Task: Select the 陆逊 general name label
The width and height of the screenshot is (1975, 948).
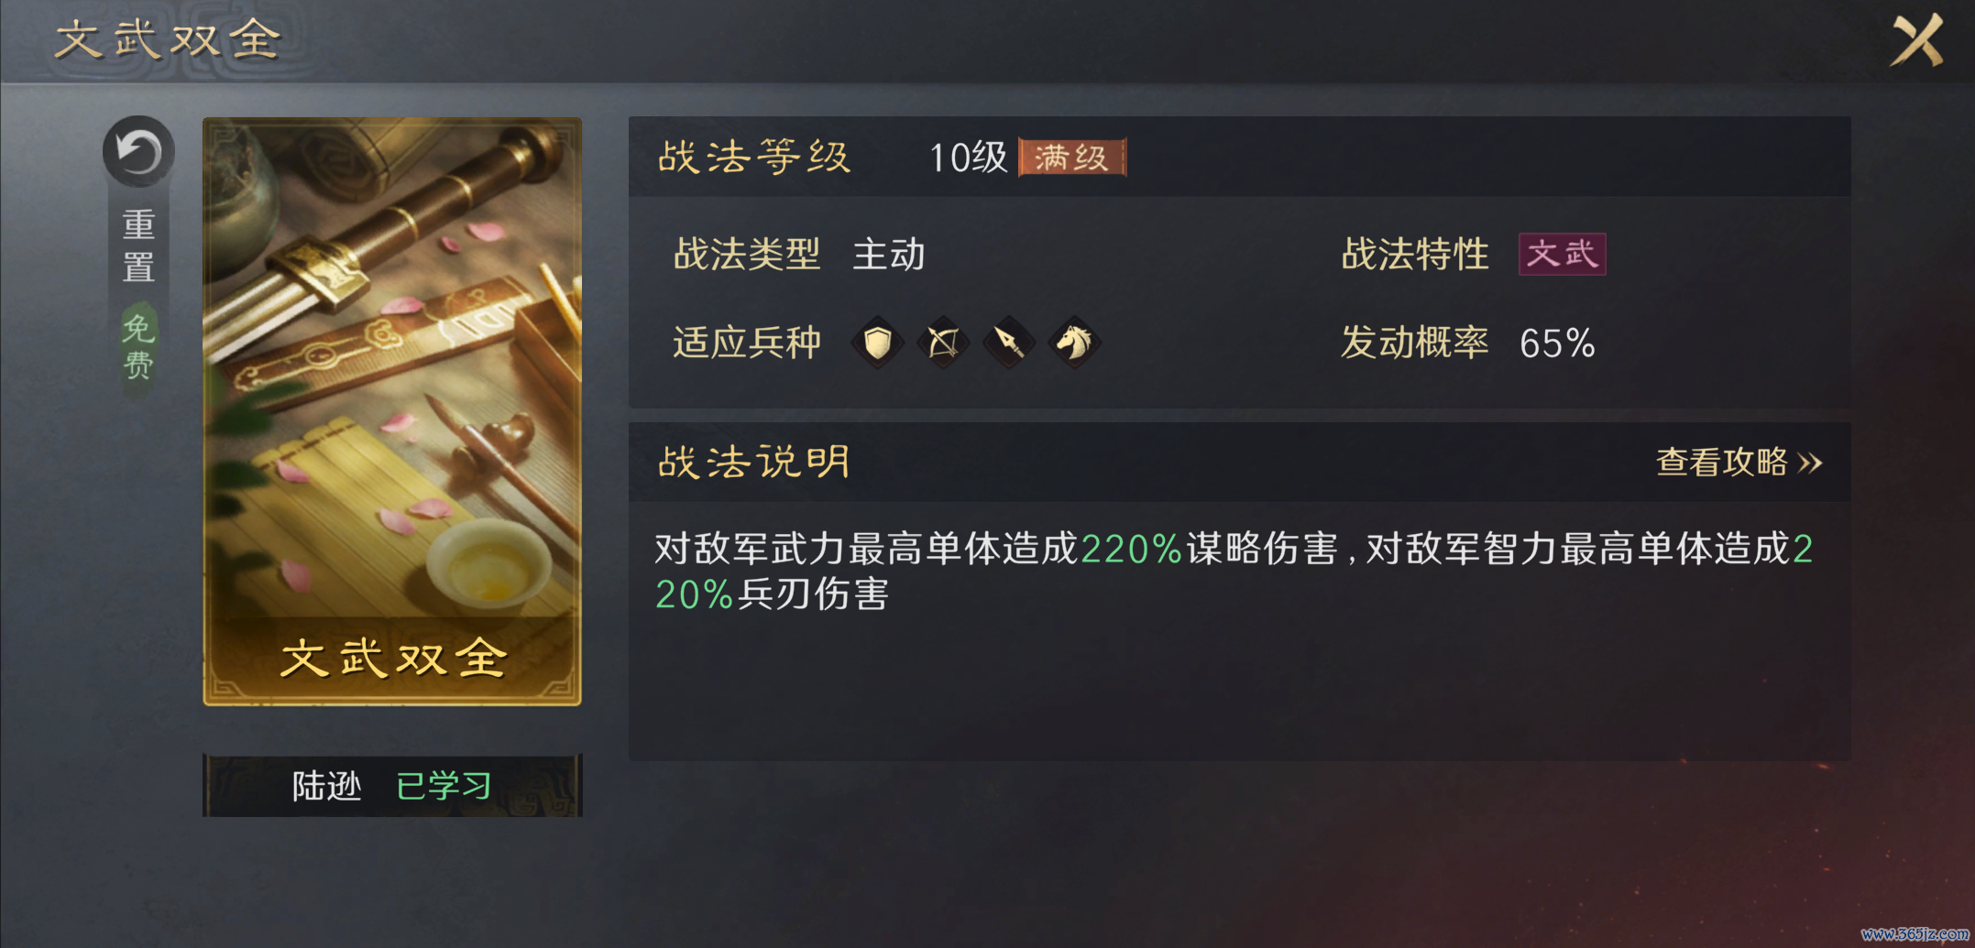Action: 326,786
